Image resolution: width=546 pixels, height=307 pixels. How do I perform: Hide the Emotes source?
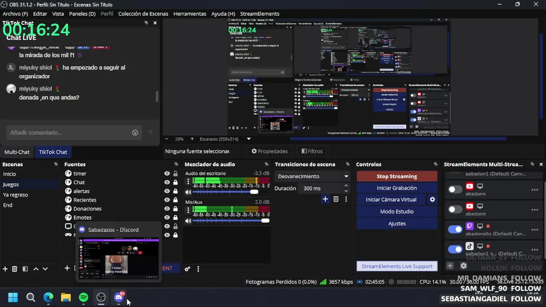[x=167, y=217]
